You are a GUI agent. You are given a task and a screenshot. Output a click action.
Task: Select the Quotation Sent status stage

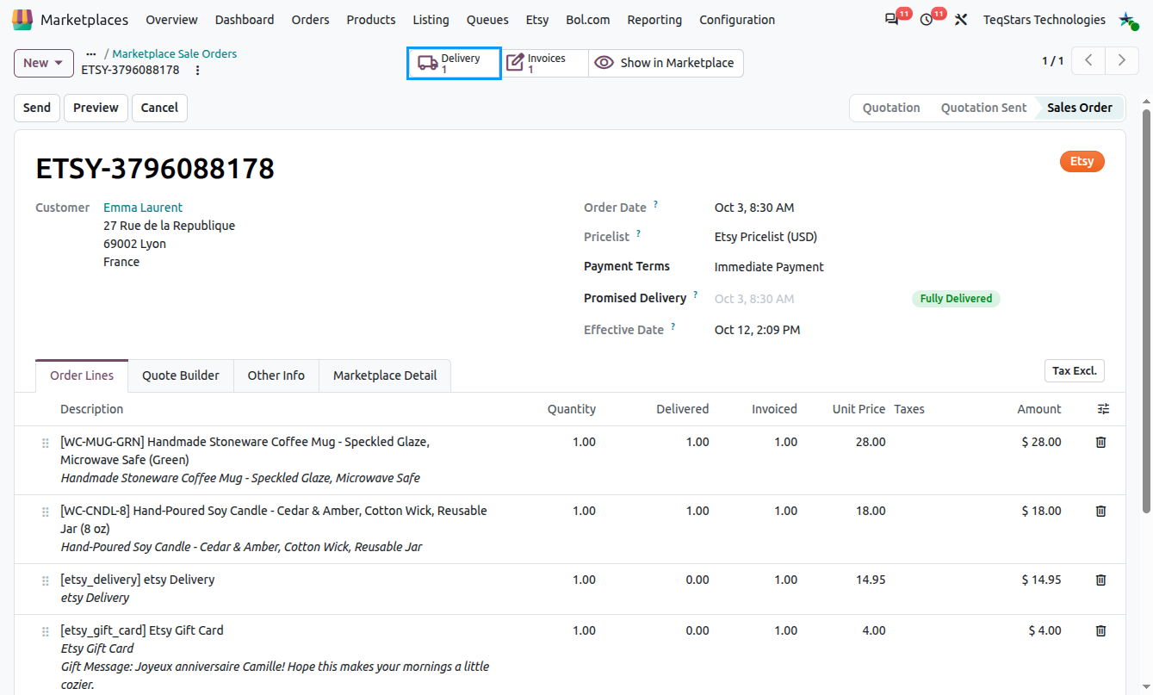pyautogui.click(x=983, y=108)
